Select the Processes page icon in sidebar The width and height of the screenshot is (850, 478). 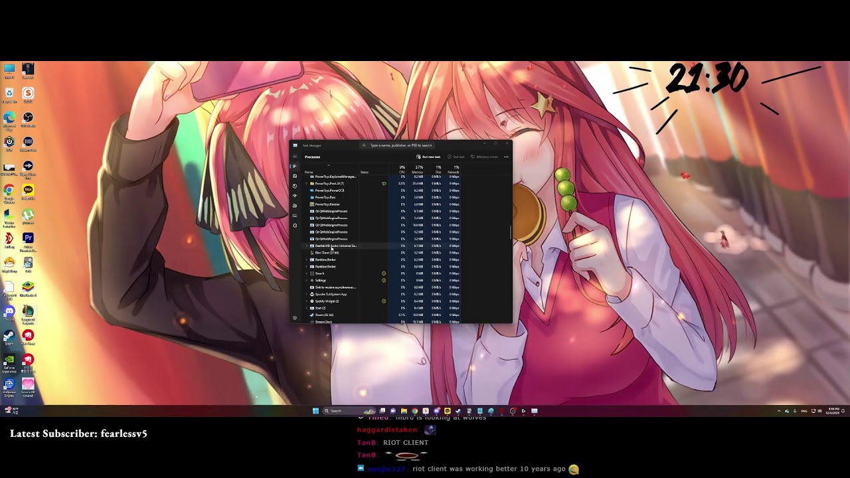295,166
